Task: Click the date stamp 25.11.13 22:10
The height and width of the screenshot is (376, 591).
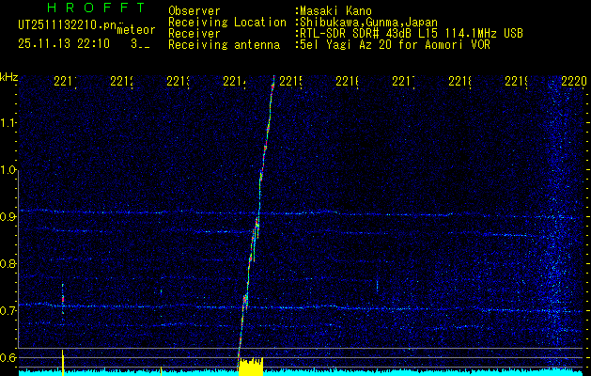Action: pos(63,43)
